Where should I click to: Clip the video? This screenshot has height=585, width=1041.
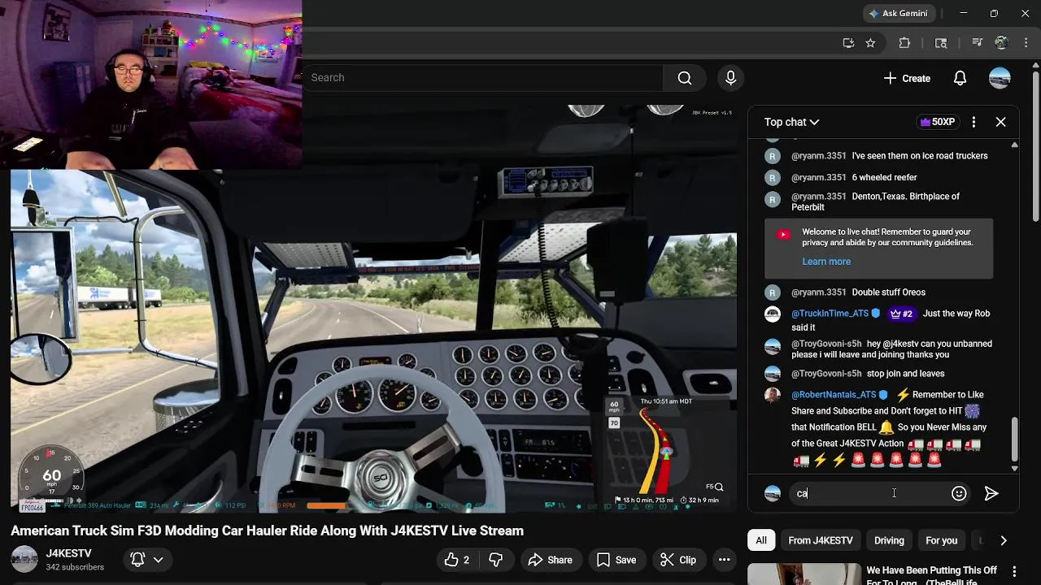(678, 560)
